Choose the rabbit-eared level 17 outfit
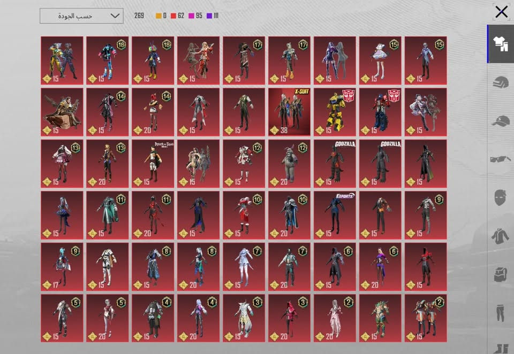This screenshot has width=514, height=354. pos(290,60)
